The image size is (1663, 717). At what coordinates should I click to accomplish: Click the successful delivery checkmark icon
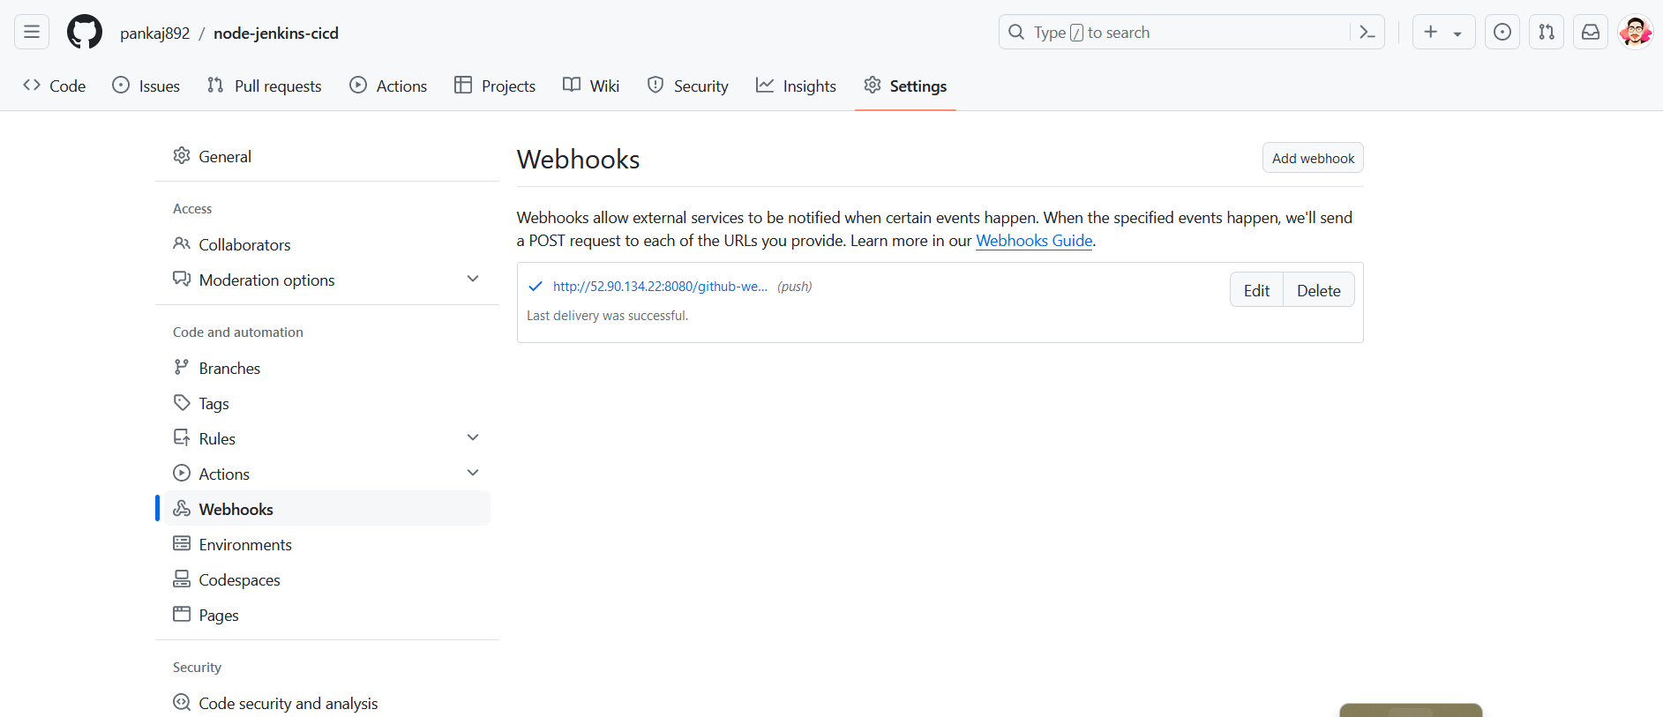535,286
